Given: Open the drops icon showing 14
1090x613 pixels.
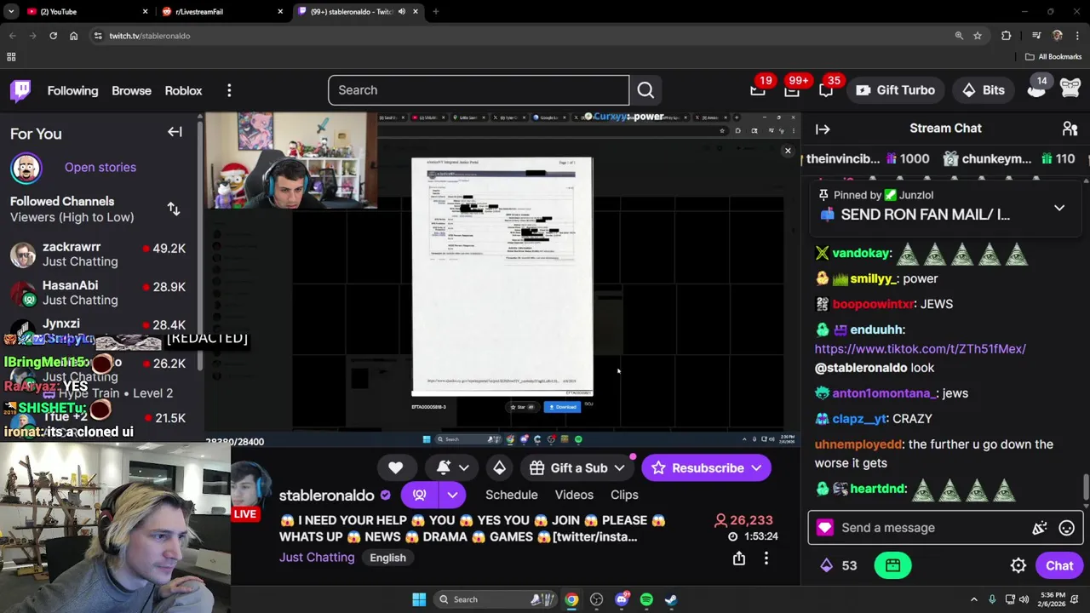Looking at the screenshot, I should [x=1036, y=89].
